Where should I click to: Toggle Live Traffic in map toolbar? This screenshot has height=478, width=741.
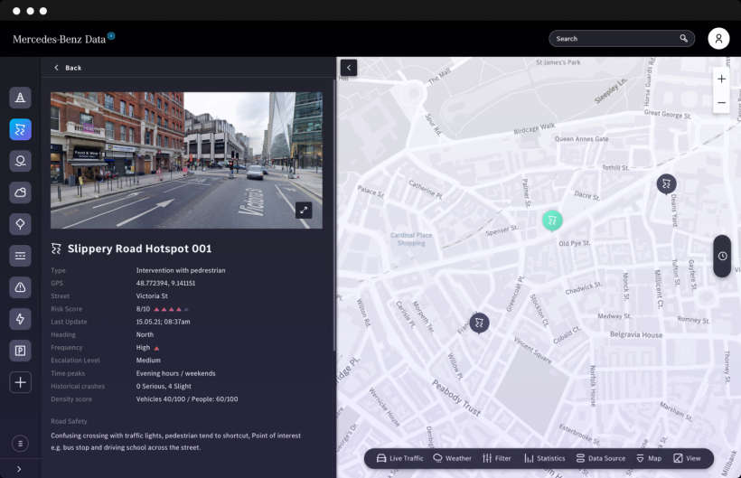click(399, 458)
